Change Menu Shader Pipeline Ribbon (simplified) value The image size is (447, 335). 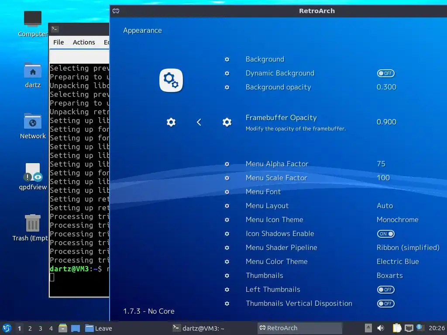coord(408,248)
